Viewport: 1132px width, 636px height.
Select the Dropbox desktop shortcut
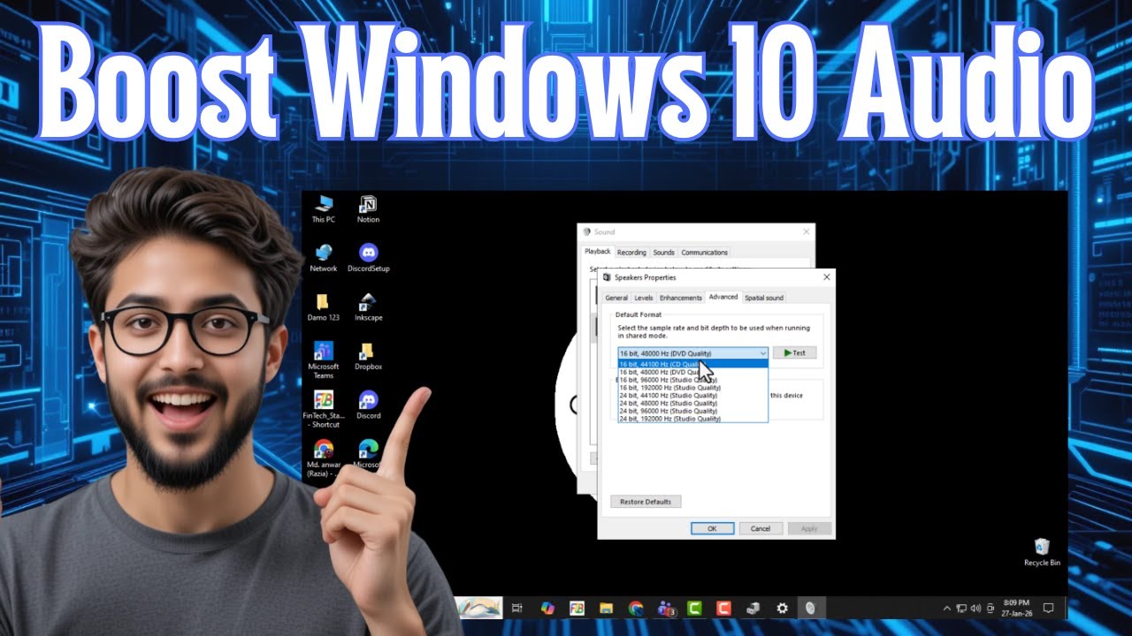(368, 355)
